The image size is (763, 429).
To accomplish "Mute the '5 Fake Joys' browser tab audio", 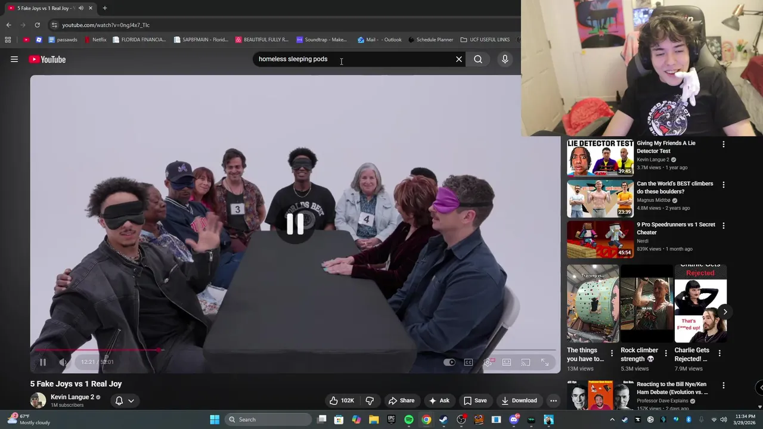I will [x=80, y=8].
